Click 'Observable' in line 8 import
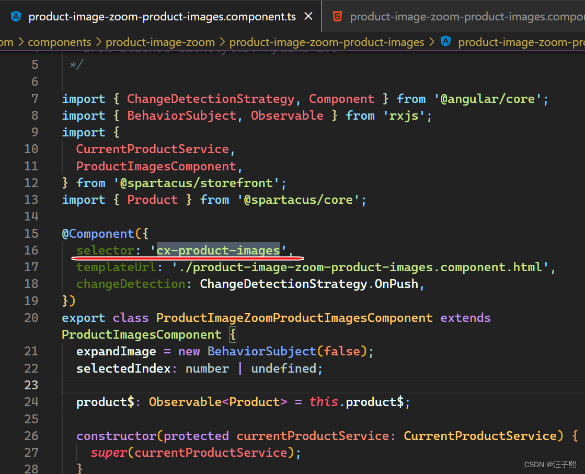Screen dimensions: 585x474 point(288,115)
